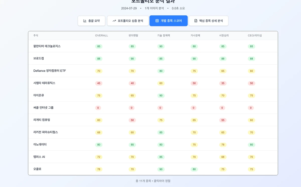The height and width of the screenshot is (187, 301).
Task: Click 템퍼스 AI's OVERALL score 72
Action: [x=99, y=157]
